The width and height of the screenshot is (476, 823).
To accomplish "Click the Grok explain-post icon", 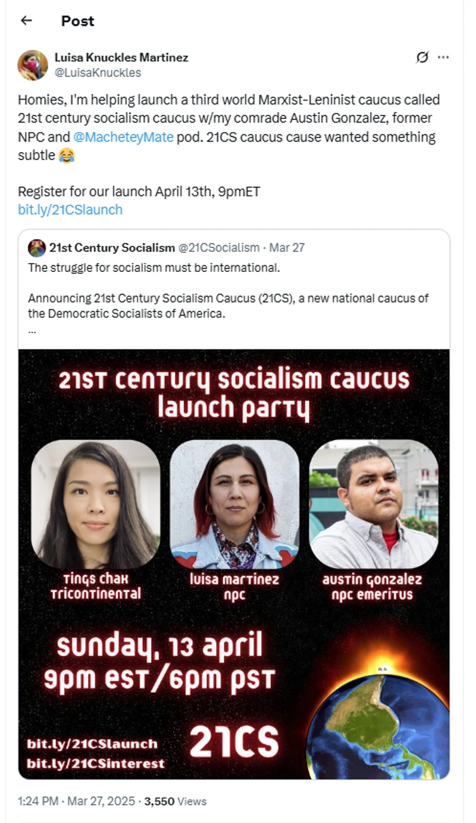I will pos(422,57).
